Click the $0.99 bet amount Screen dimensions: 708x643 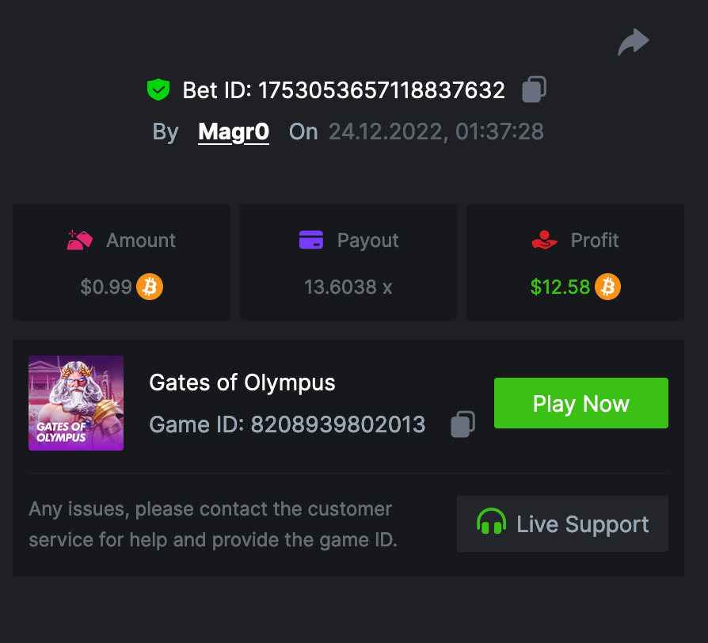pyautogui.click(x=106, y=287)
